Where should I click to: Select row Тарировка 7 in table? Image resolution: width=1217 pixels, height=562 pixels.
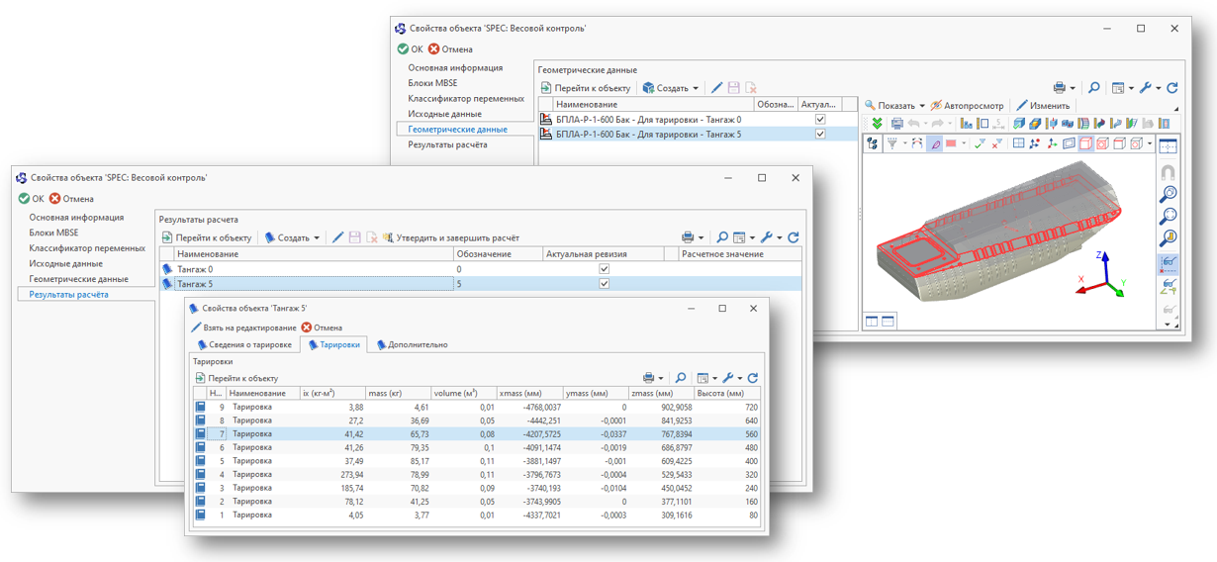[x=477, y=434]
